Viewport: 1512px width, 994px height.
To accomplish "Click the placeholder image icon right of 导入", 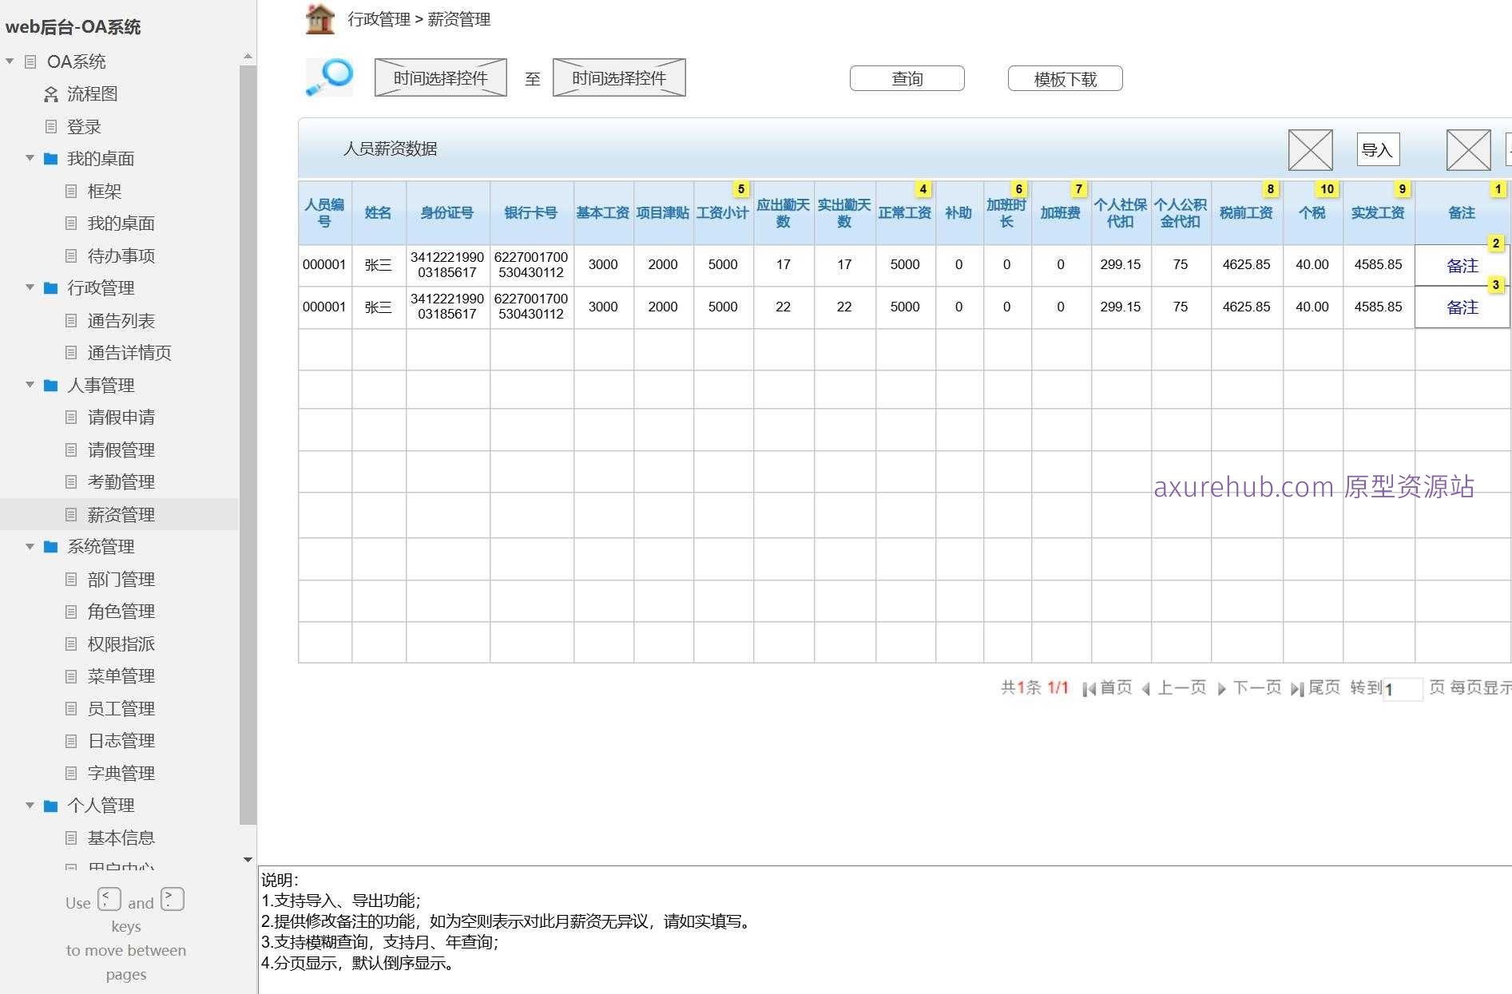I will (1469, 150).
